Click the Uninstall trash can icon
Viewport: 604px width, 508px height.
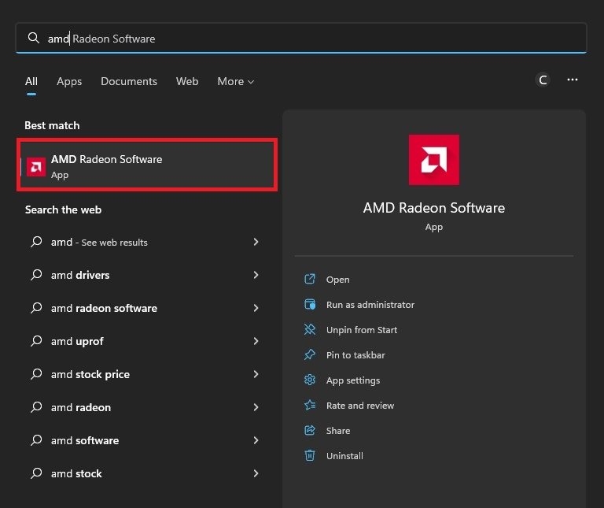[310, 456]
